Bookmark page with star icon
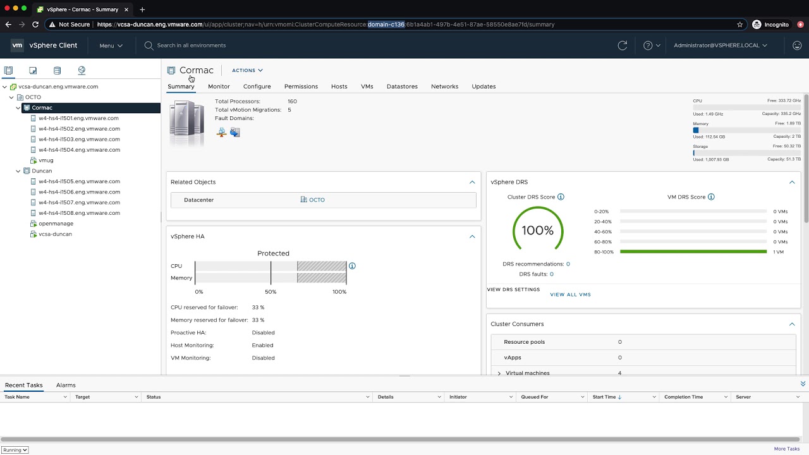Viewport: 809px width, 455px height. (x=740, y=25)
